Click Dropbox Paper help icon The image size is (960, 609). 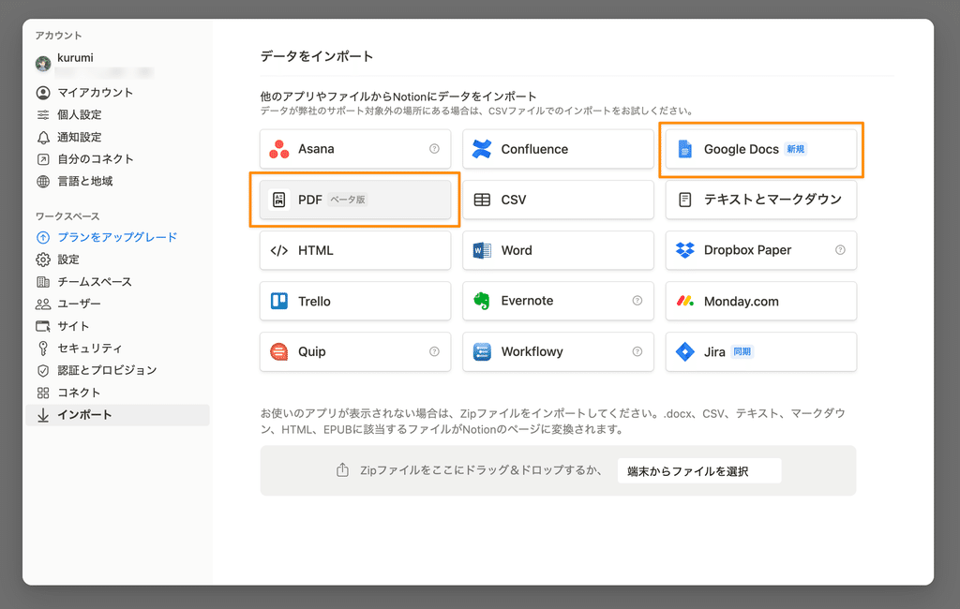[x=840, y=250]
